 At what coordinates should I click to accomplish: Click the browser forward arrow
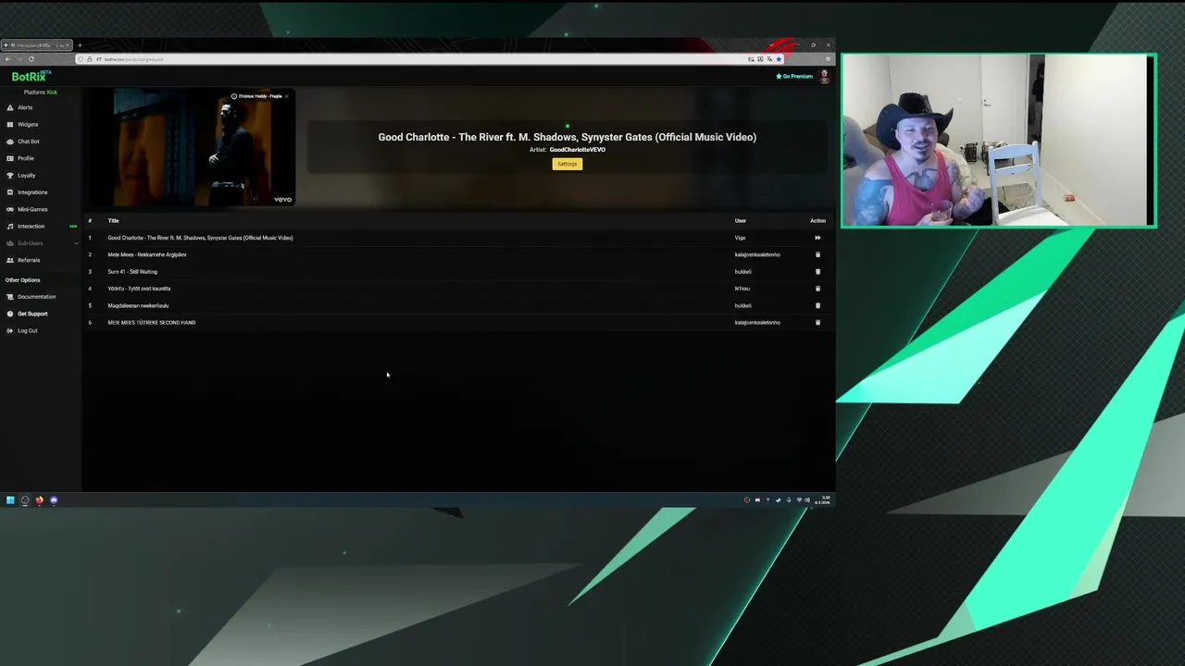tap(19, 59)
